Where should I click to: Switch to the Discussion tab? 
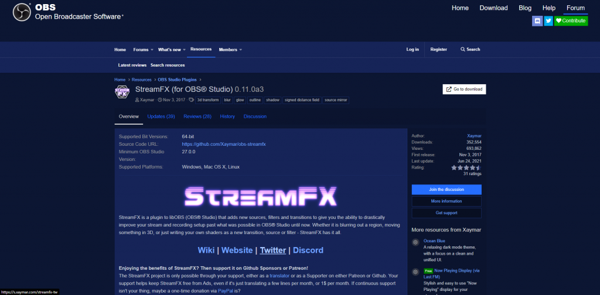[255, 116]
